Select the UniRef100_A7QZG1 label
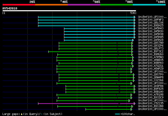This screenshot has width=168, height=116. click(x=151, y=66)
